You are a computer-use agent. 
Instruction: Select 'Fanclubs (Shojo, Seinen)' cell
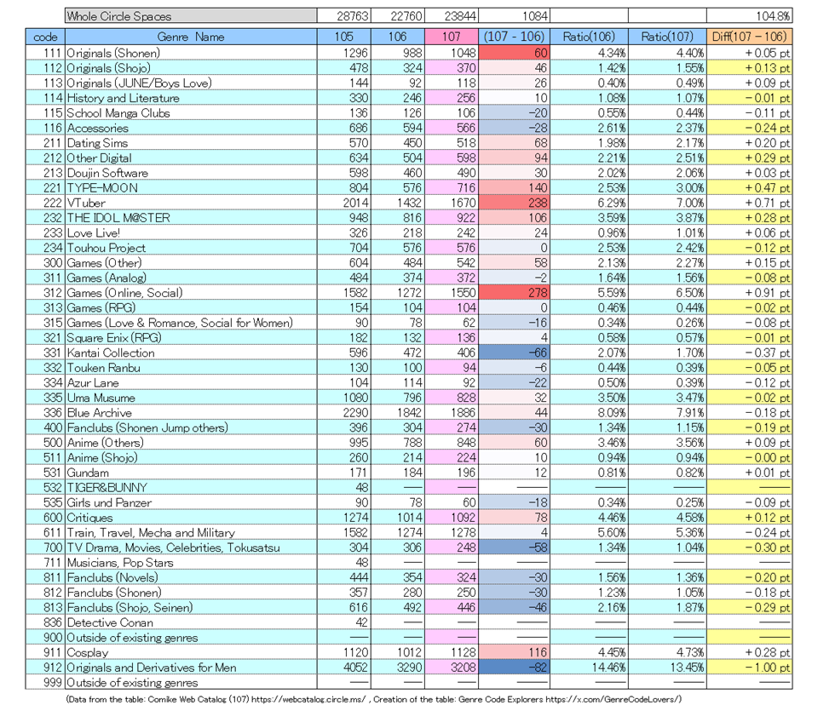click(191, 607)
